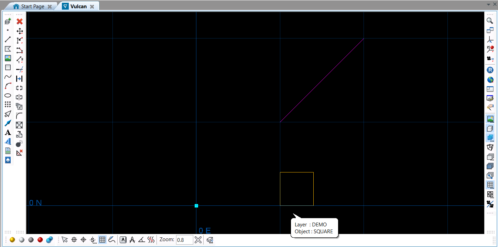The height and width of the screenshot is (247, 498).
Task: Click the rotate arrows tool
Action: point(20,88)
